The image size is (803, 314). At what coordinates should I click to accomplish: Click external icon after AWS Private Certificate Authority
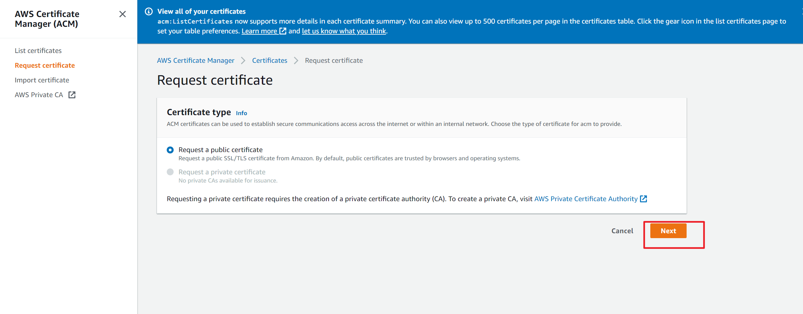pyautogui.click(x=643, y=199)
